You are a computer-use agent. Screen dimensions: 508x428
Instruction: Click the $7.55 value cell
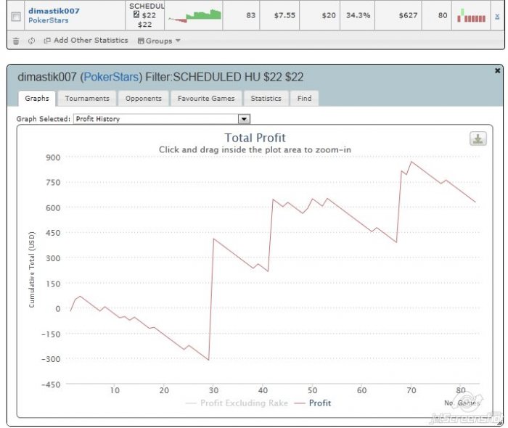point(279,15)
